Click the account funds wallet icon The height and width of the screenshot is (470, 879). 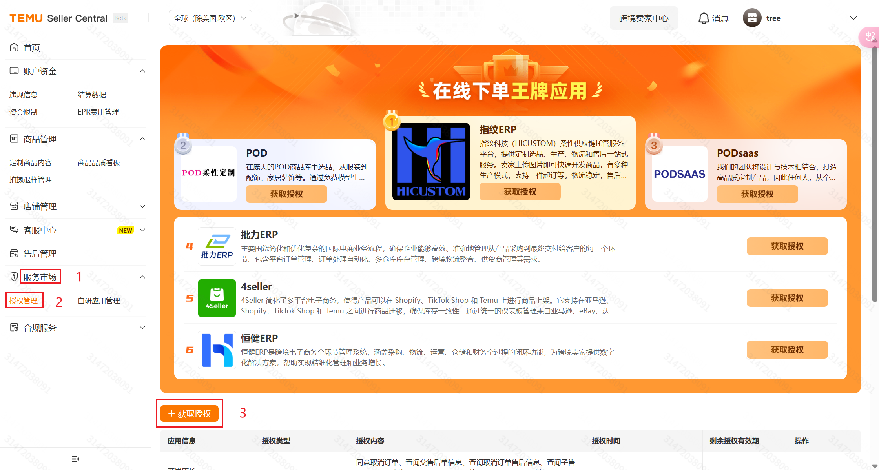tap(14, 71)
